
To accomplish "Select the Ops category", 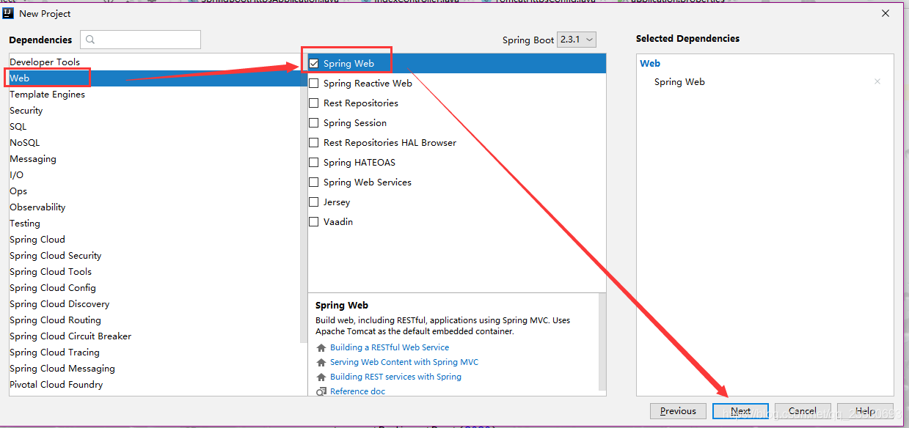I will (154, 191).
